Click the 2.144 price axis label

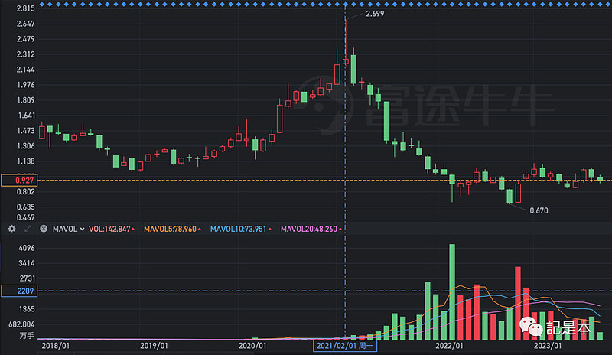26,70
